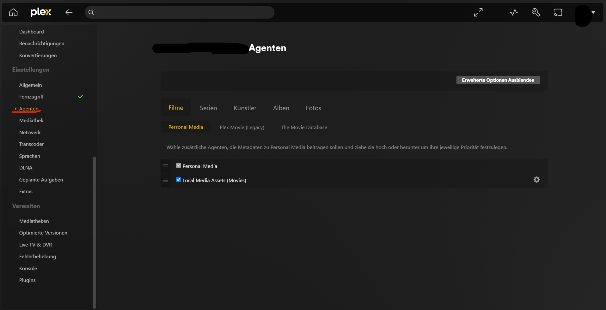Select the Personal Media agent tab
Image resolution: width=606 pixels, height=310 pixels.
186,127
